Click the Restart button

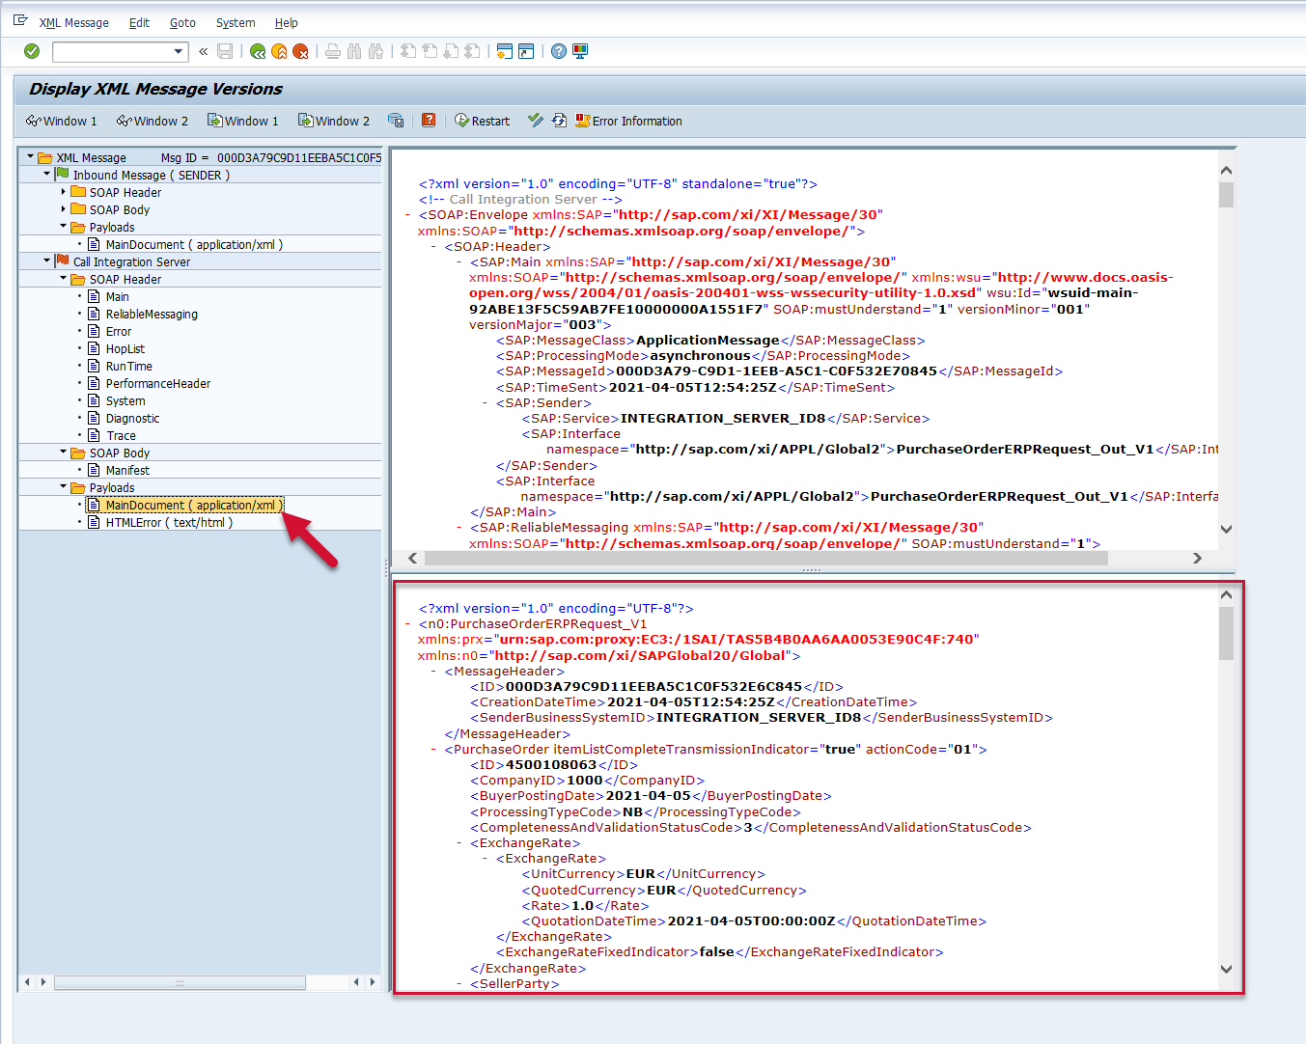(x=482, y=121)
